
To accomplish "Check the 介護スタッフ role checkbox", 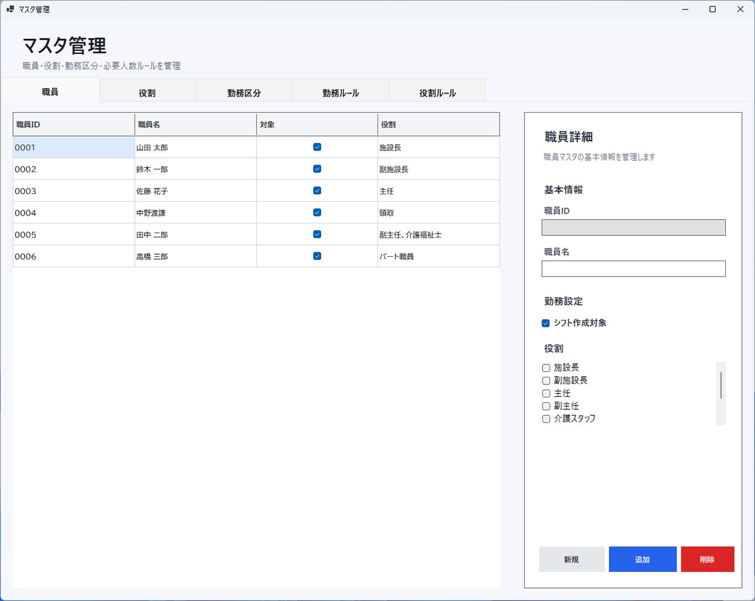I will point(546,418).
